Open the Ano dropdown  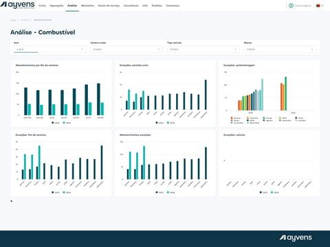[49, 49]
